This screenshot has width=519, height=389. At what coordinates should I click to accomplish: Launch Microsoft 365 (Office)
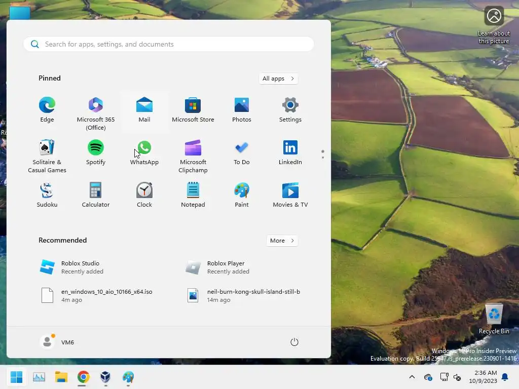[x=96, y=113]
